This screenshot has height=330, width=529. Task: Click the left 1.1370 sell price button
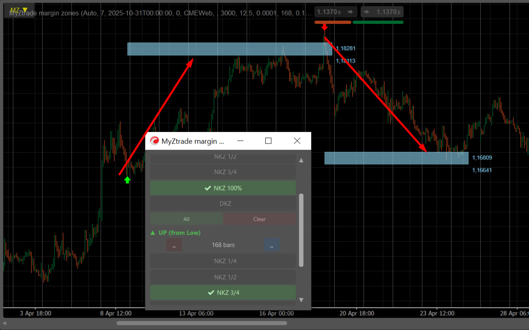click(x=336, y=12)
